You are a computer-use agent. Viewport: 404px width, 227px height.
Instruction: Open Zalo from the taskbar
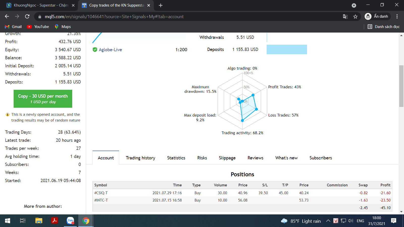(70, 221)
